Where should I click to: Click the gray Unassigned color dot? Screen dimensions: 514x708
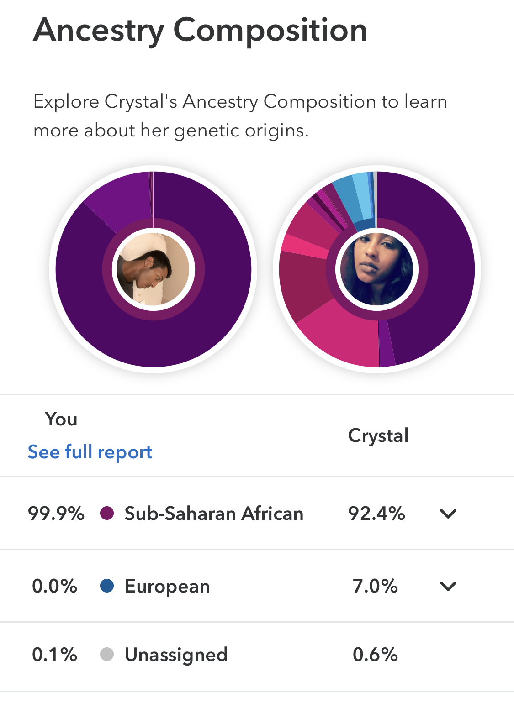tap(107, 655)
